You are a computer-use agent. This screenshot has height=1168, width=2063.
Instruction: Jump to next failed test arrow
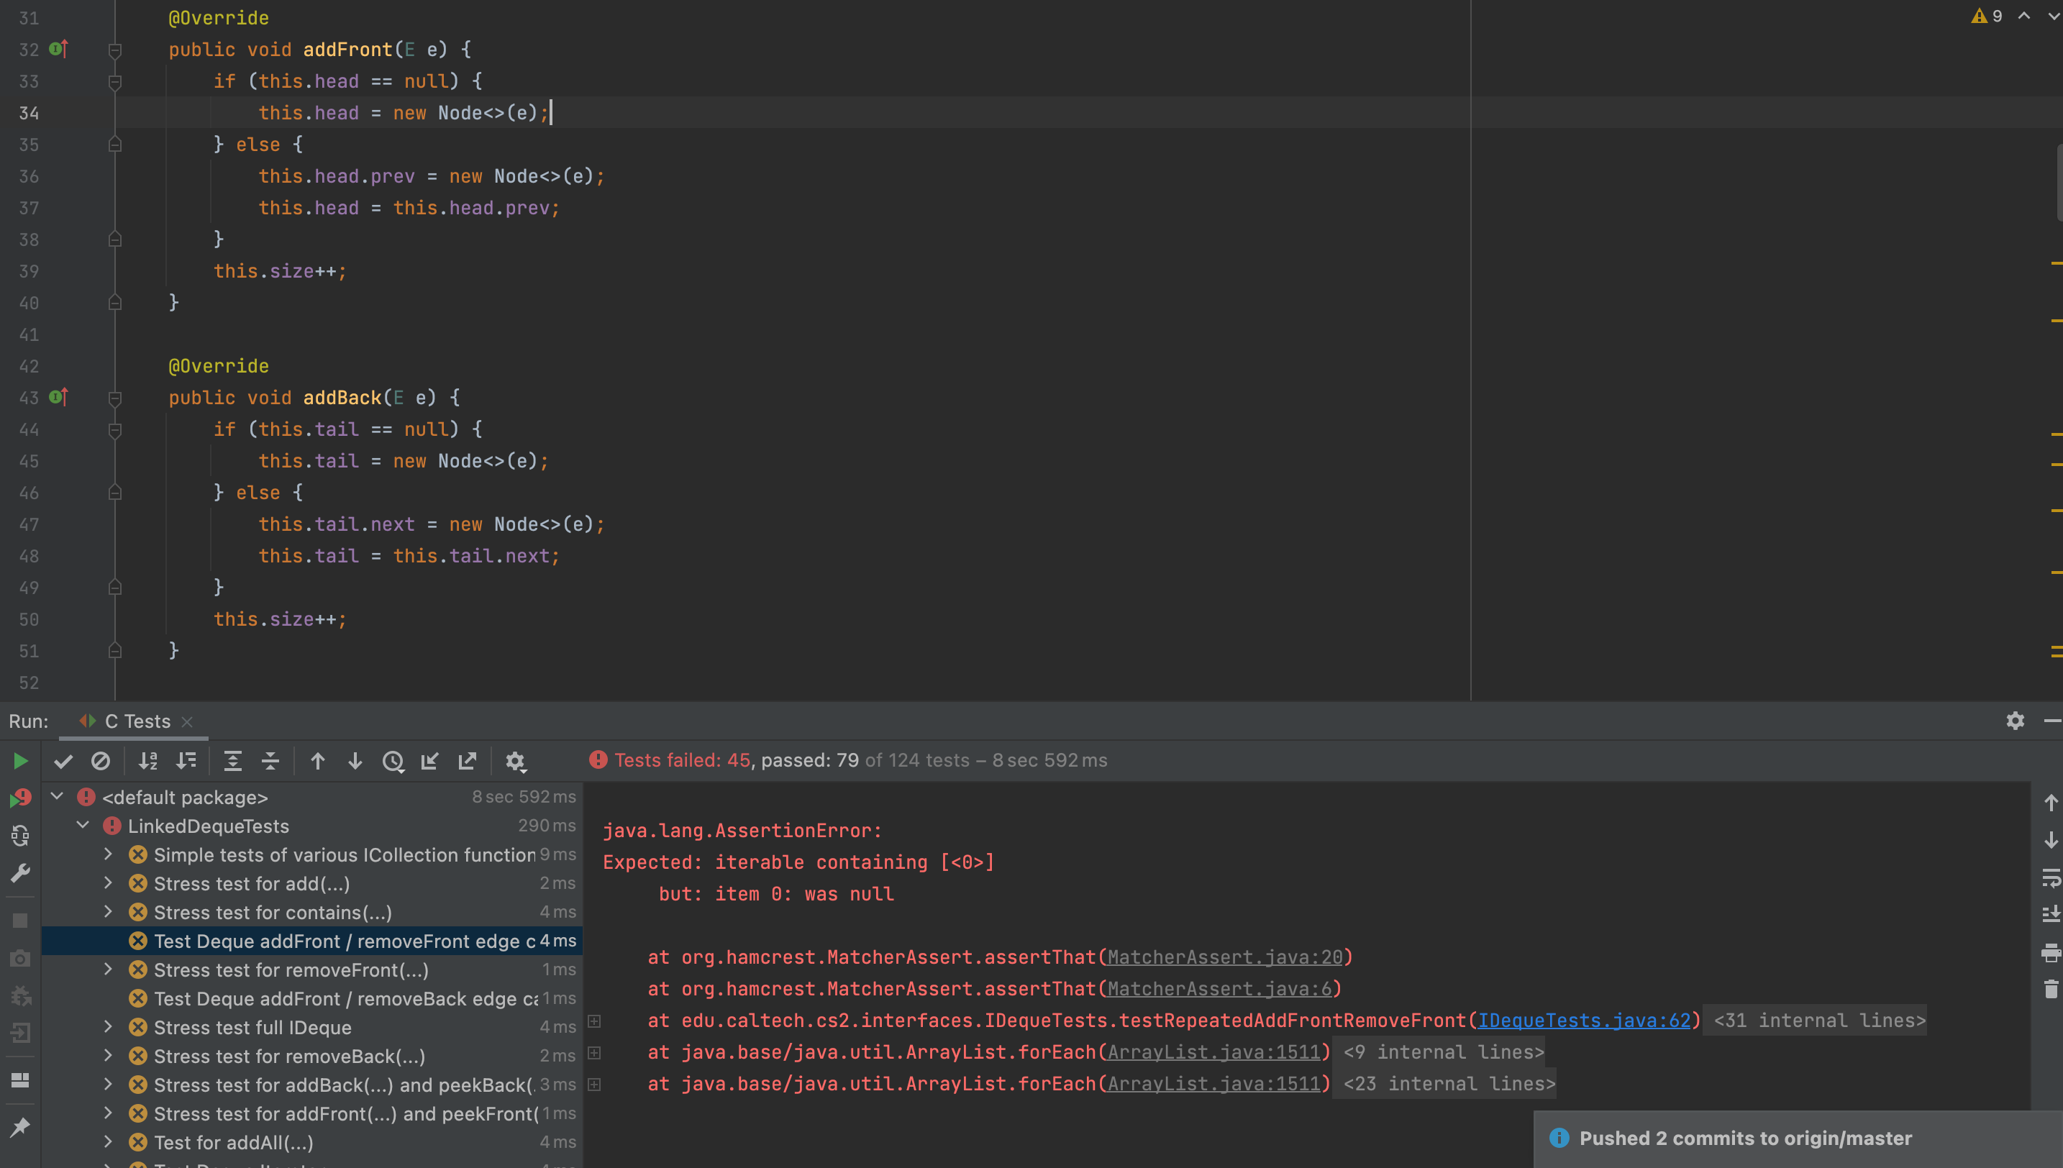355,760
